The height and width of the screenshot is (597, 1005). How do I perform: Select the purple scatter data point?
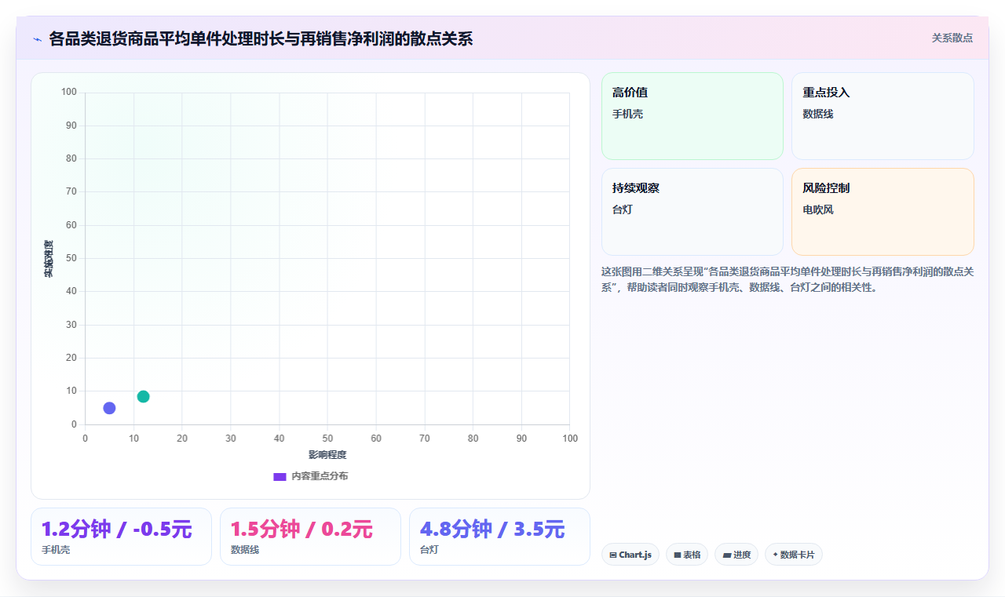click(x=109, y=408)
